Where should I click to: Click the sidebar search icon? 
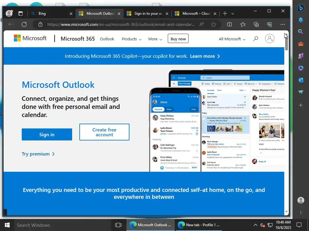[x=301, y=32]
